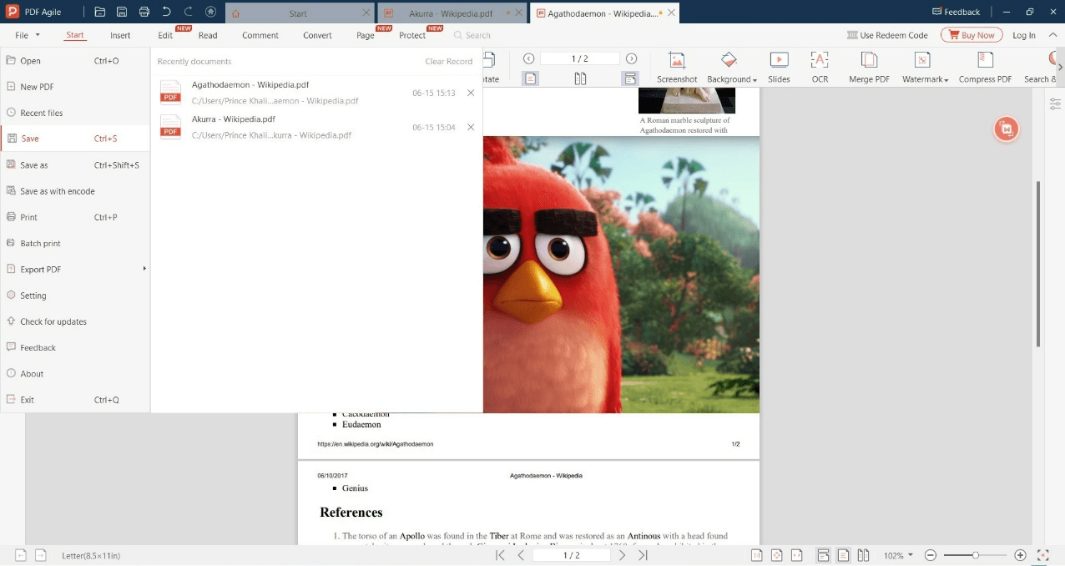Click the Save disk icon in title bar
1065x566 pixels.
pos(122,13)
